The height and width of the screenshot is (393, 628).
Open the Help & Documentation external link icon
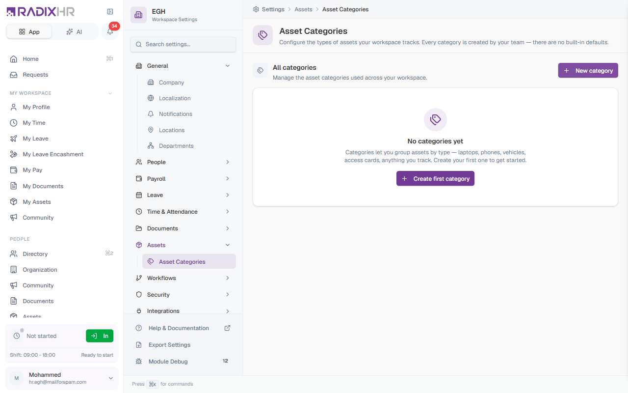click(x=228, y=328)
